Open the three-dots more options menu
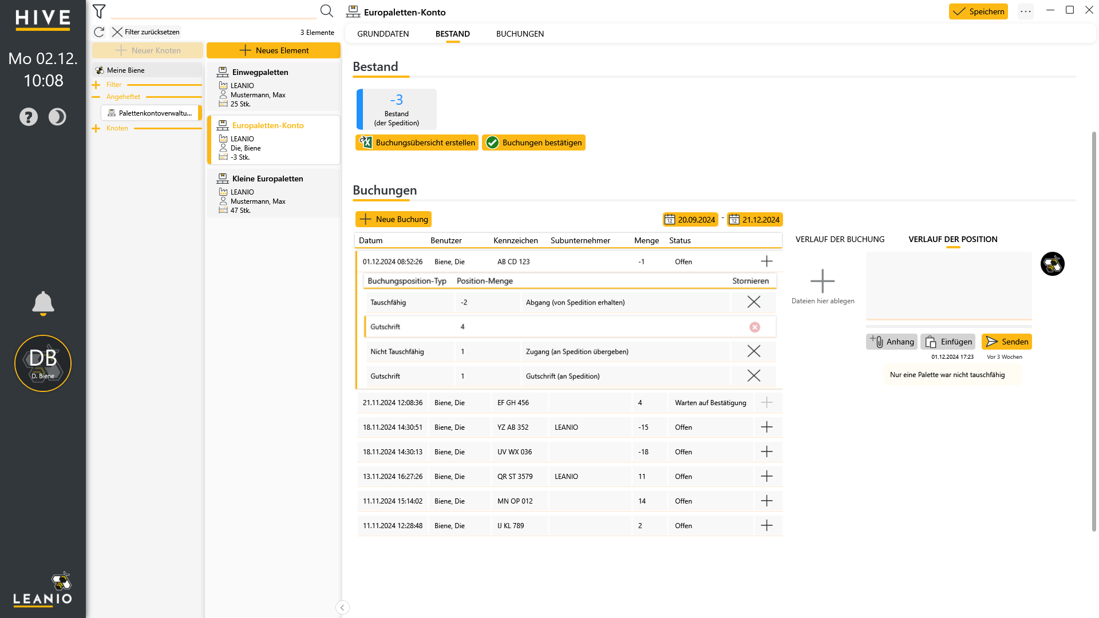Screen dimensions: 1099x618 coord(1026,11)
